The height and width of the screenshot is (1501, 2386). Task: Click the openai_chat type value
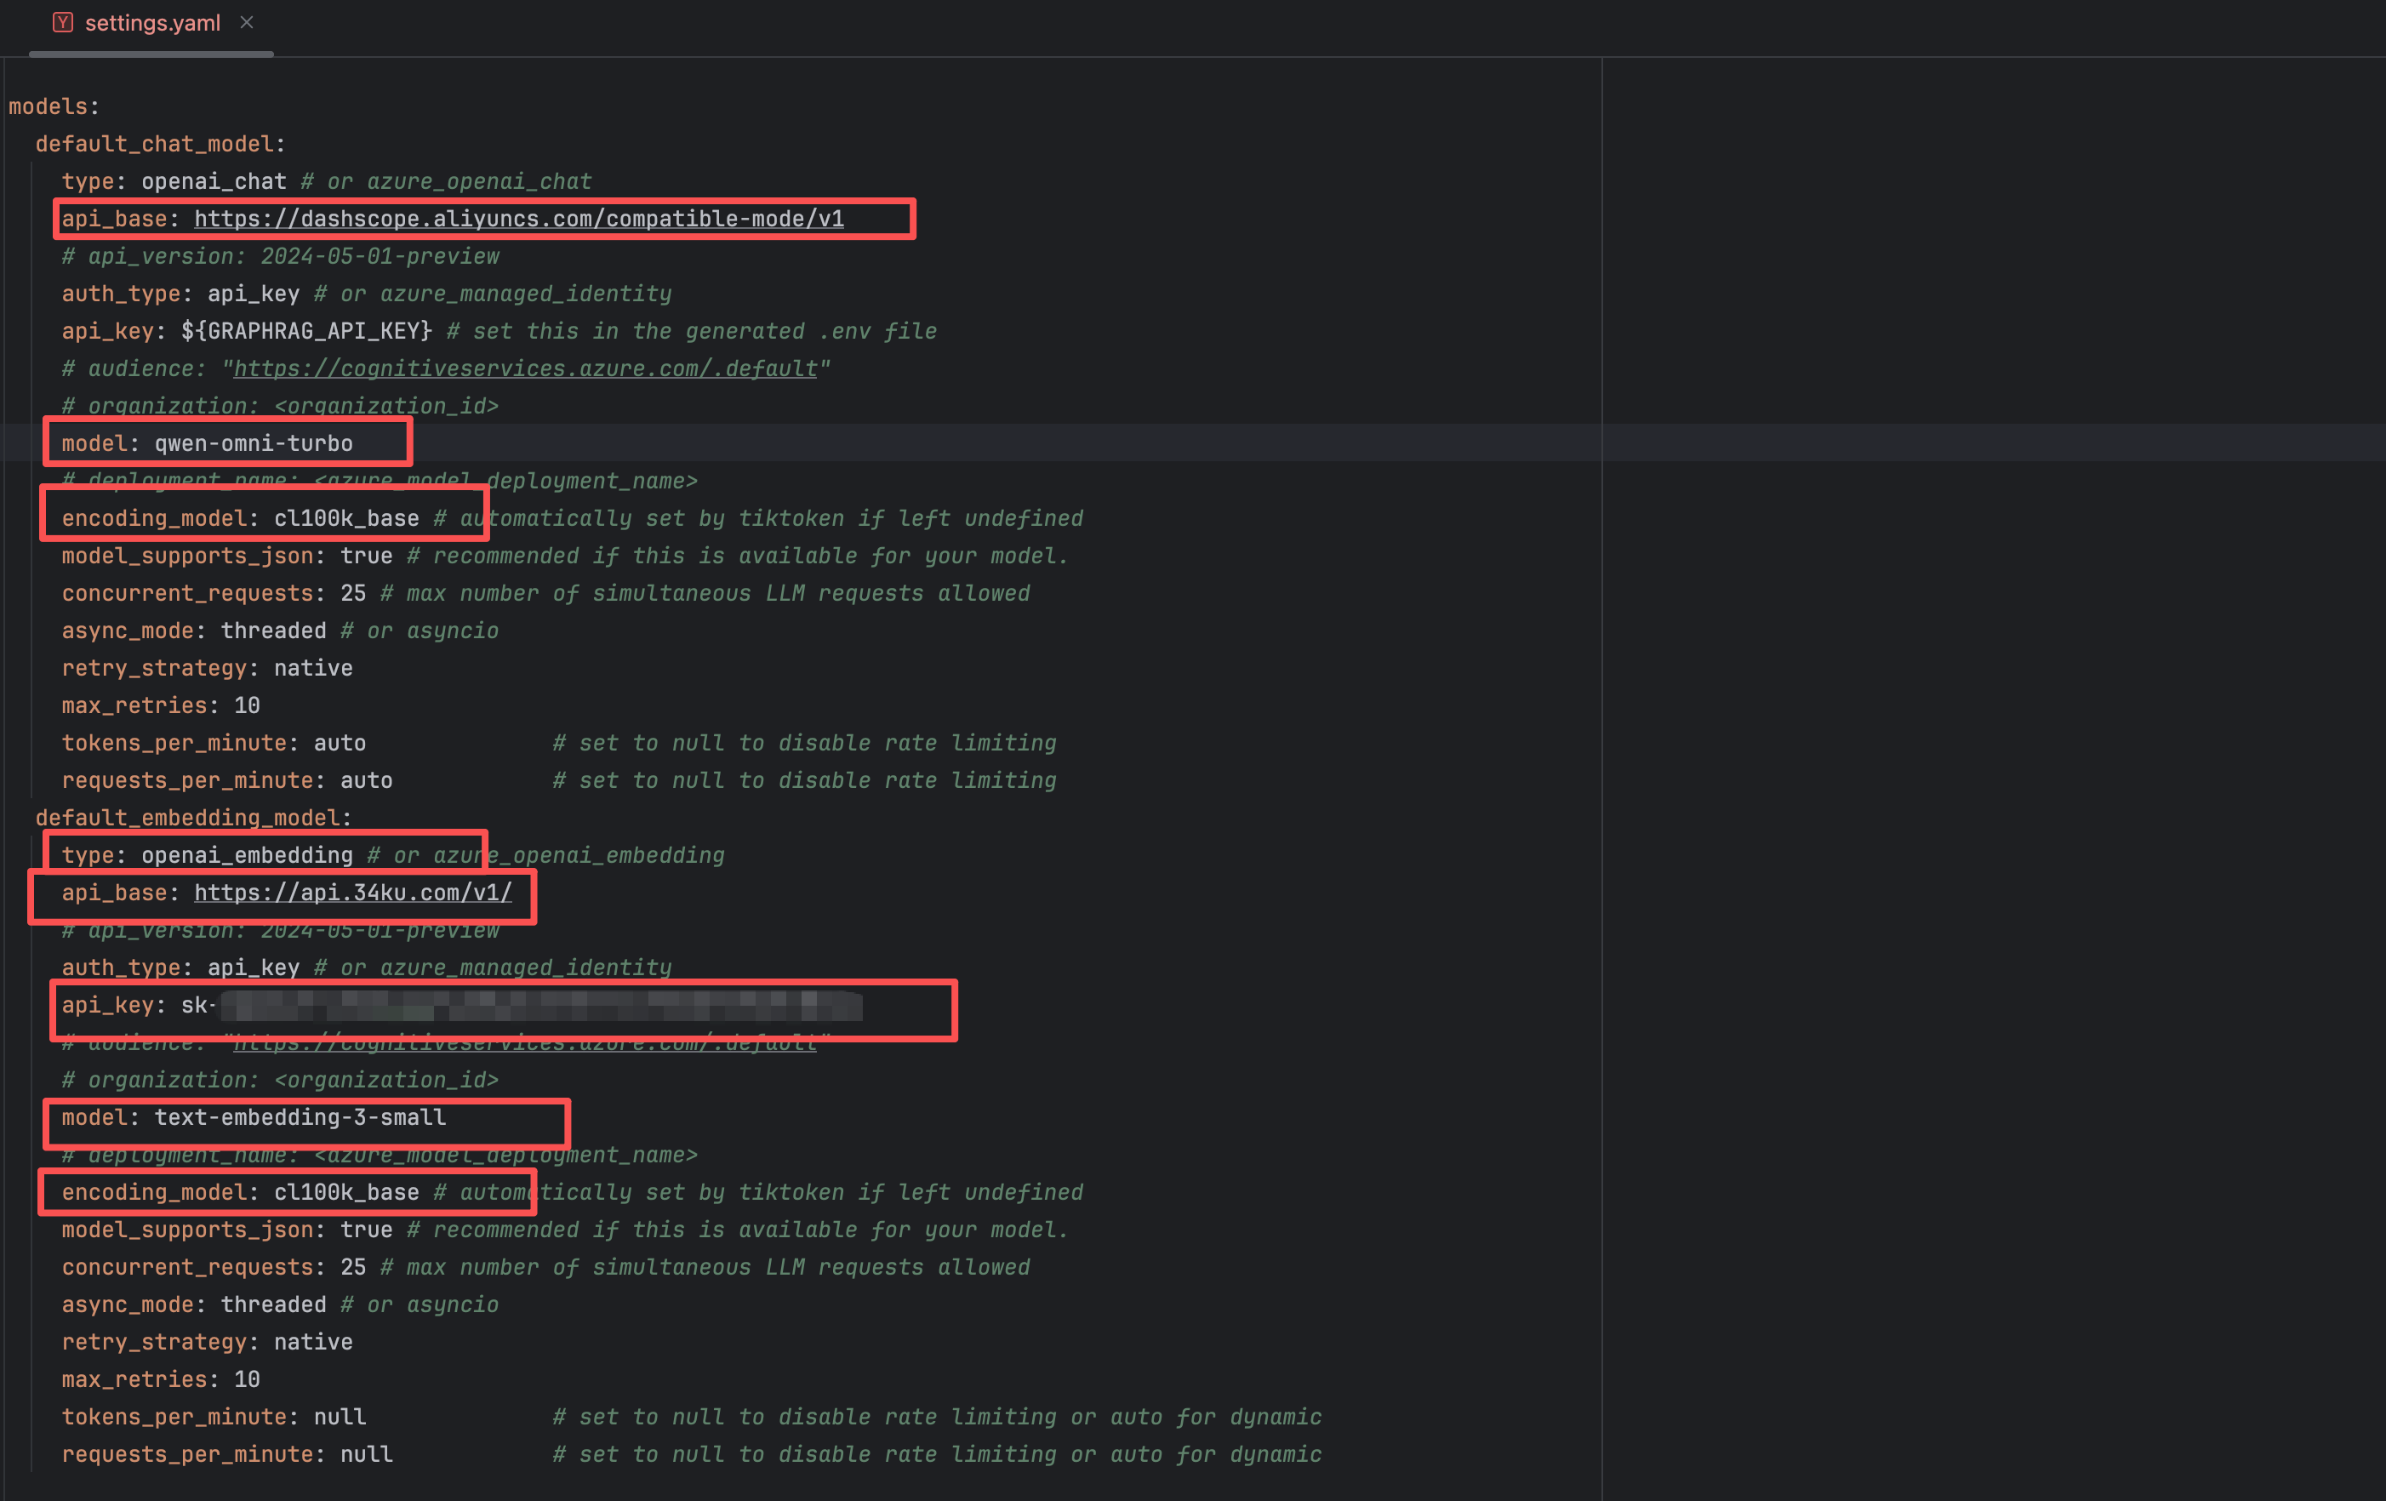[214, 180]
